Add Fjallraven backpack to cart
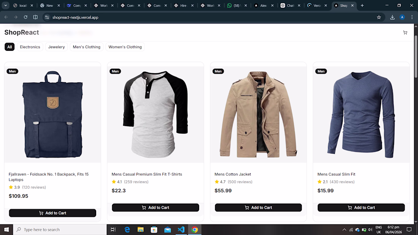418x235 pixels. tap(52, 213)
